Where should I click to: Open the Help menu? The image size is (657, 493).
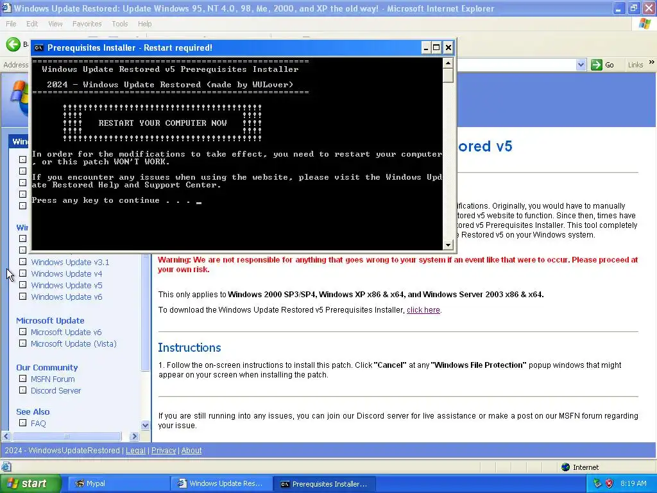click(144, 24)
